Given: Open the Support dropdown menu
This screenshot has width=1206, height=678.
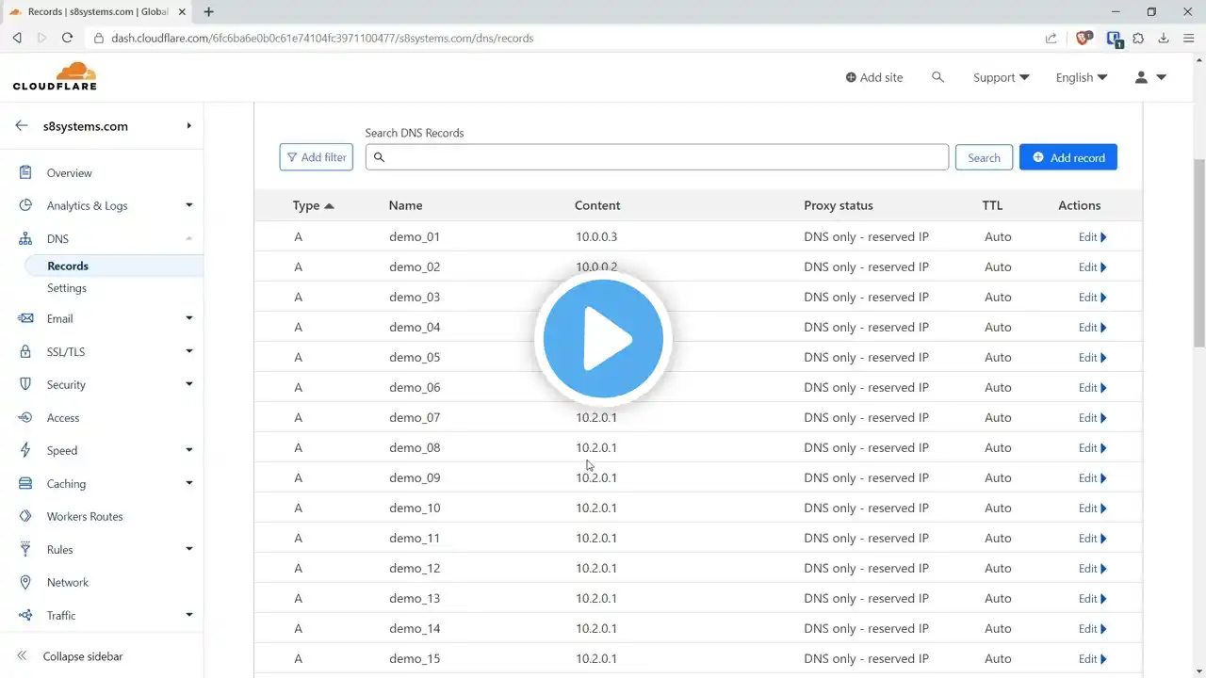Looking at the screenshot, I should coord(1002,77).
